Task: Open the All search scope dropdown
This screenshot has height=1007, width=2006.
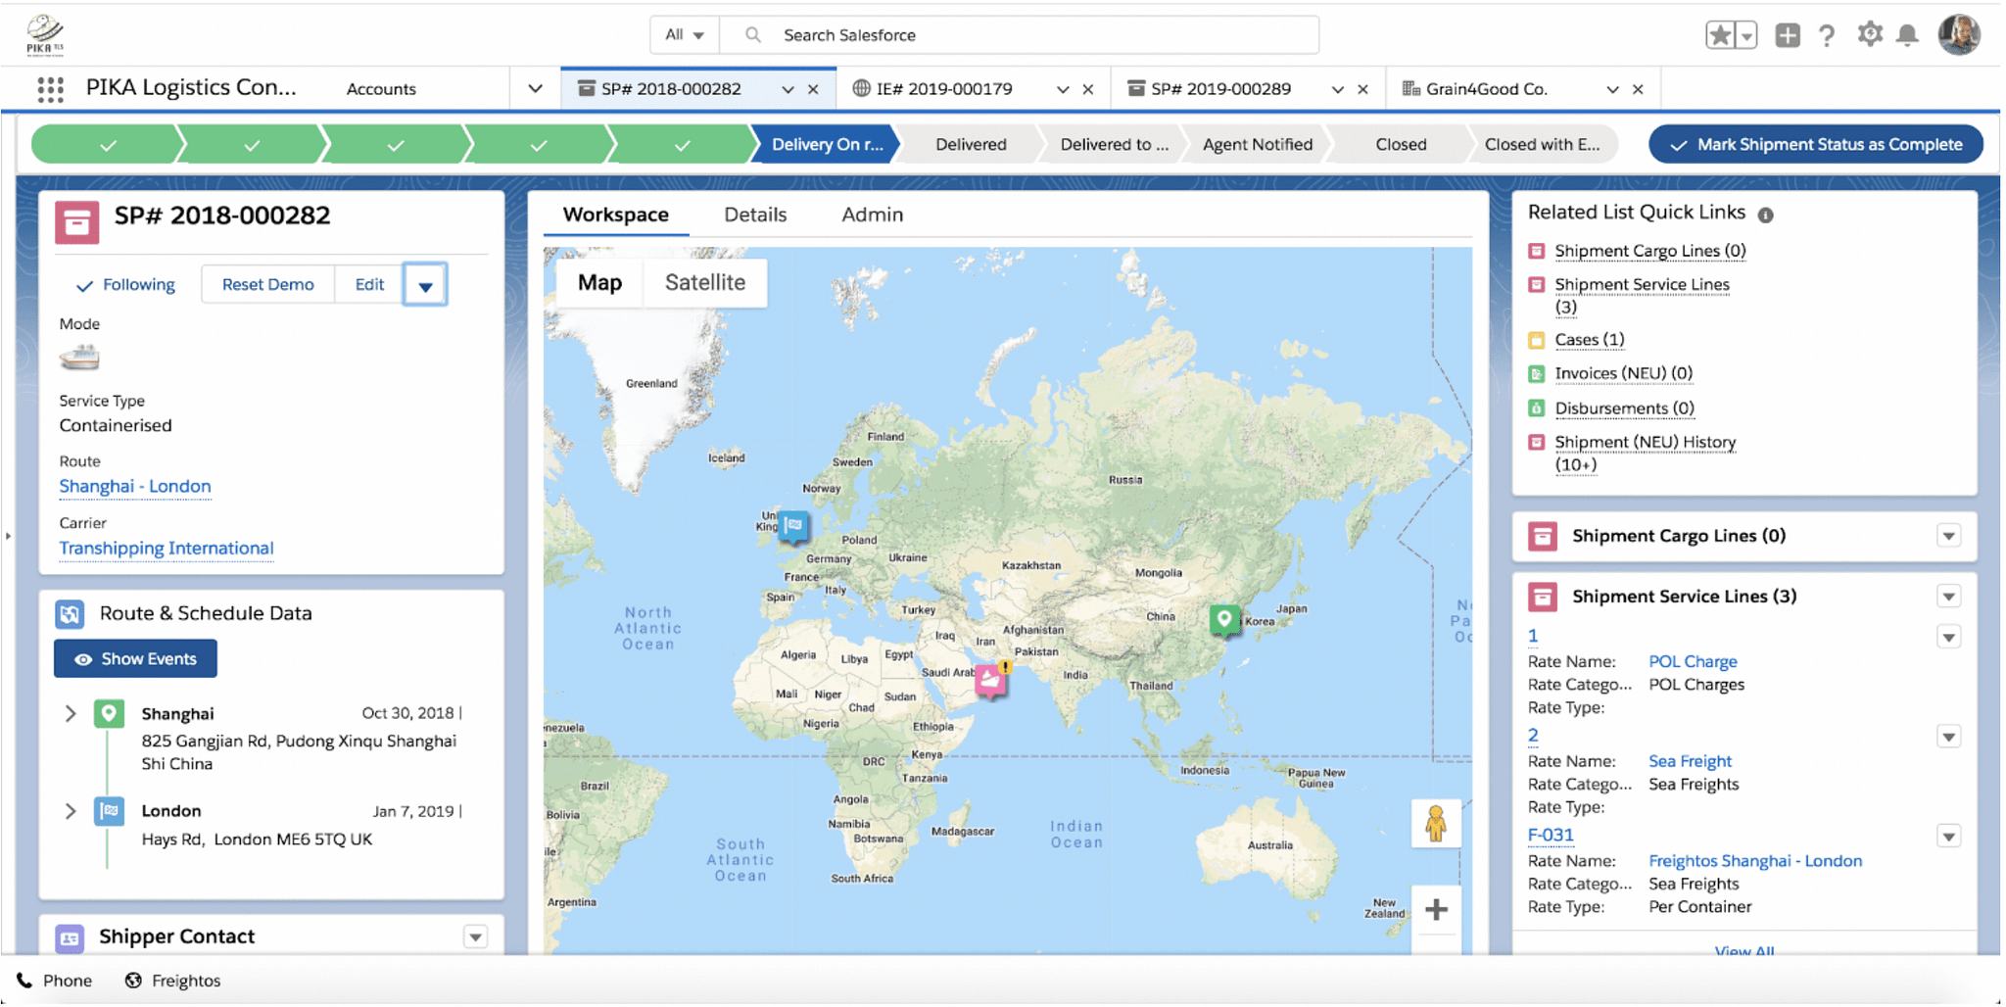Action: (685, 35)
